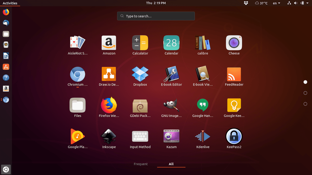Open the en keyboard layout dropdown
Image resolution: width=312 pixels, height=175 pixels.
(x=276, y=3)
